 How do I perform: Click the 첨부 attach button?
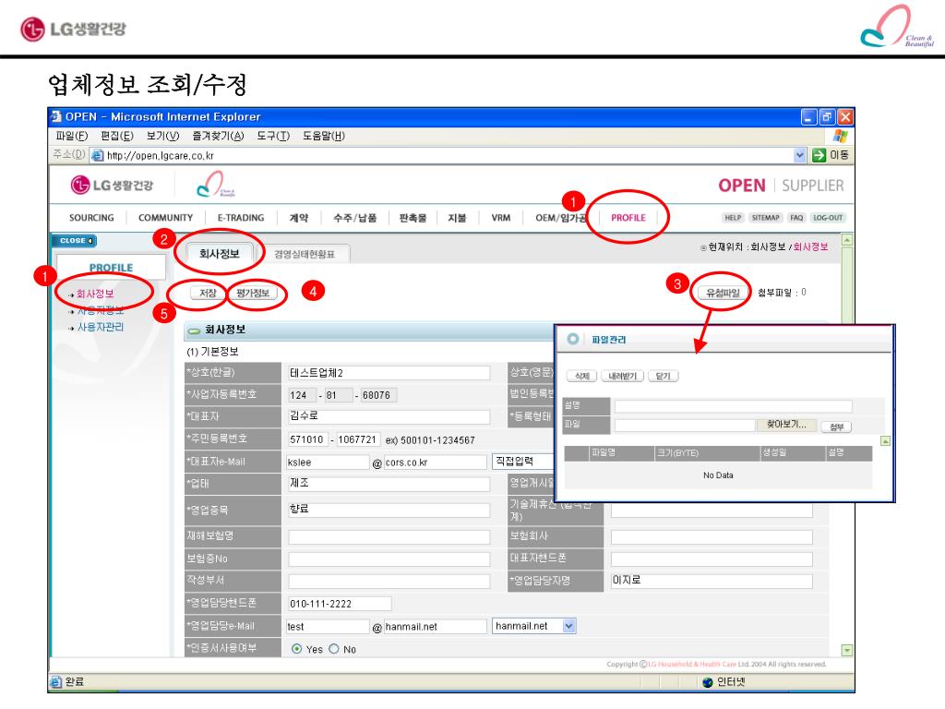coord(836,427)
